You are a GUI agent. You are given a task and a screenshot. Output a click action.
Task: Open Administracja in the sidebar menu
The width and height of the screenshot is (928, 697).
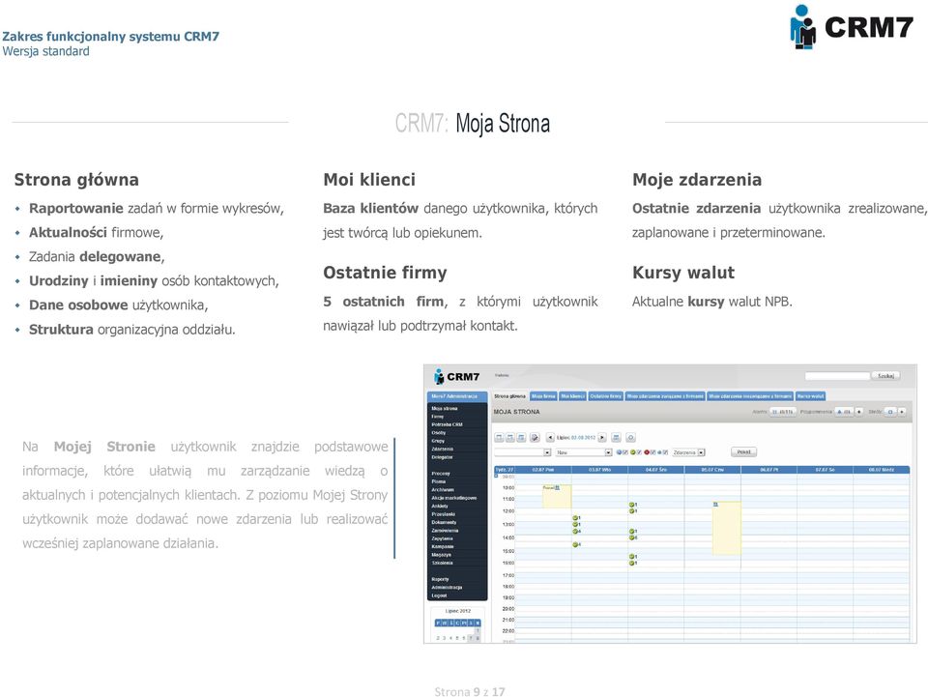447,588
